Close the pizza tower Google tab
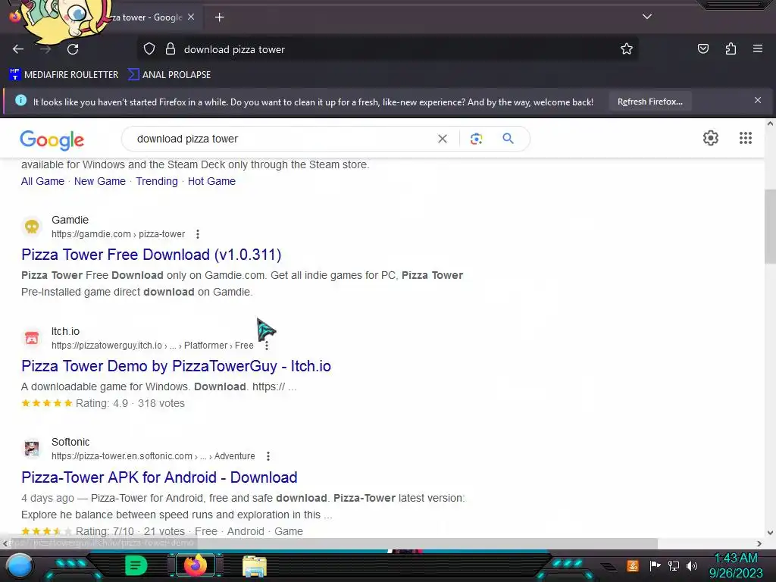Screen dimensions: 776x582 [x=191, y=17]
